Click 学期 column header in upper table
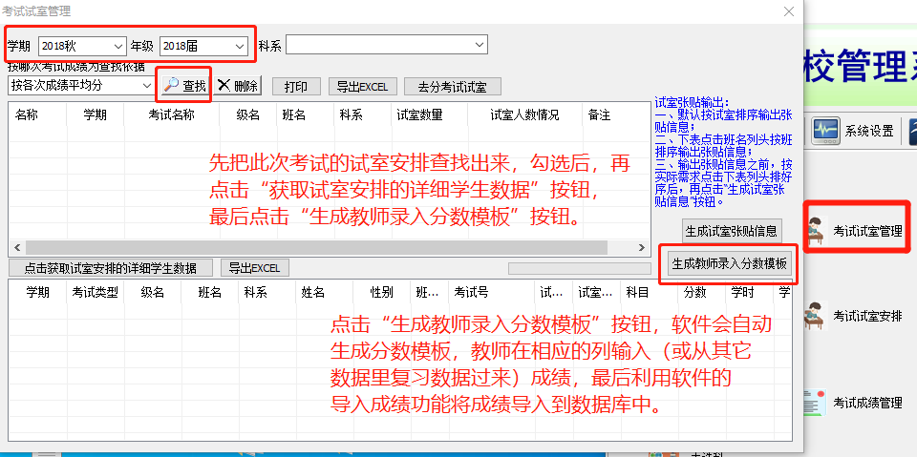Screen dimensions: 917x457 pos(96,115)
